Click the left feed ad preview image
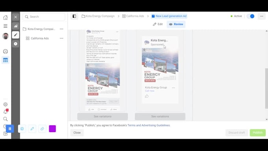Screen dimensions: 268x151 pos(102,80)
